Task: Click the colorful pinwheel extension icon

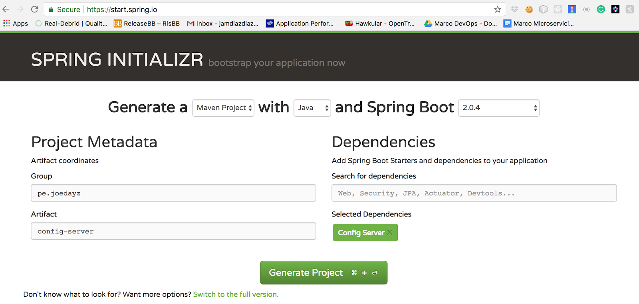Action: pyautogui.click(x=615, y=9)
